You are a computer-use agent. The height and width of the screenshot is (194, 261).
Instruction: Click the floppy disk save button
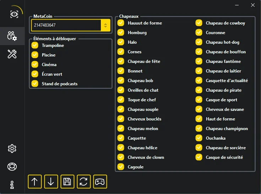click(67, 182)
